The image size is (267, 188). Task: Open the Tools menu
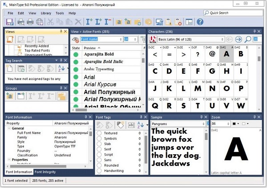coord(60,13)
